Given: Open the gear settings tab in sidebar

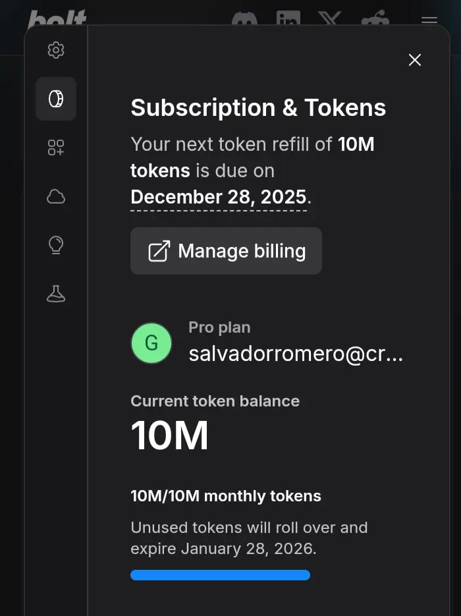Looking at the screenshot, I should click(x=56, y=50).
